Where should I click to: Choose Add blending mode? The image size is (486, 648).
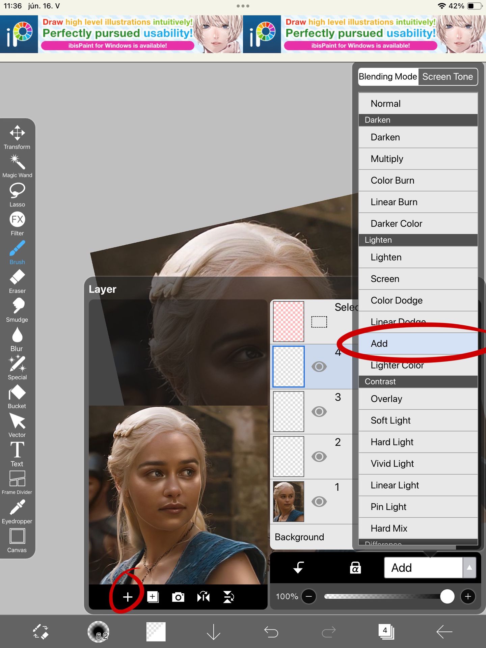coord(418,344)
